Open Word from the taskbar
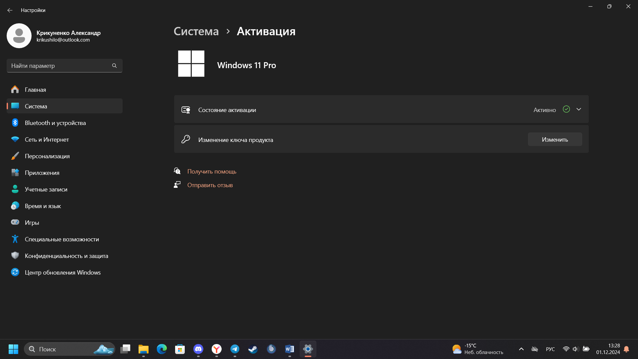Image resolution: width=638 pixels, height=359 pixels. tap(289, 349)
